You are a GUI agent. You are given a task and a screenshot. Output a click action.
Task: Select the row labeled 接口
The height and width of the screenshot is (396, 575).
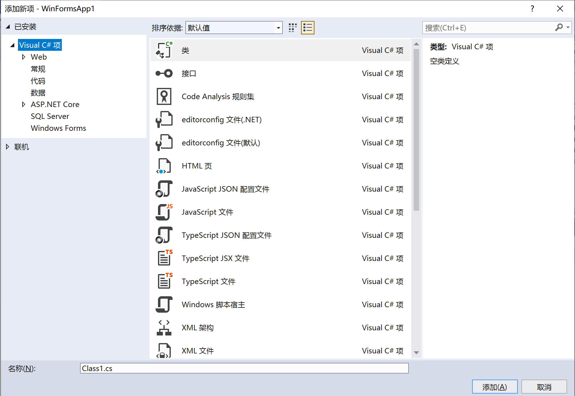coord(280,73)
